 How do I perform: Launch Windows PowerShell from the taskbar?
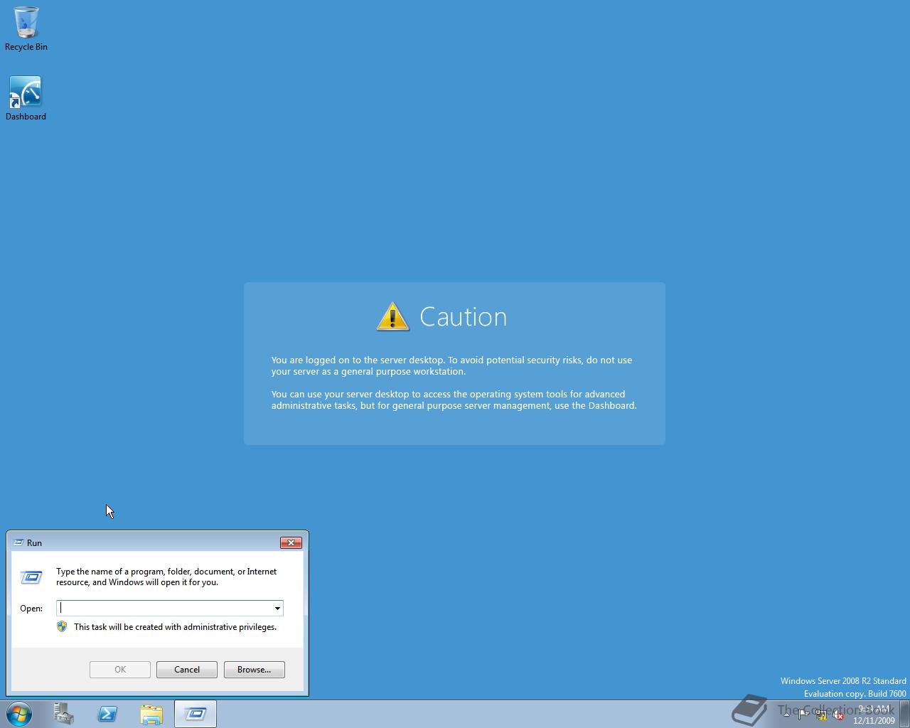[107, 714]
